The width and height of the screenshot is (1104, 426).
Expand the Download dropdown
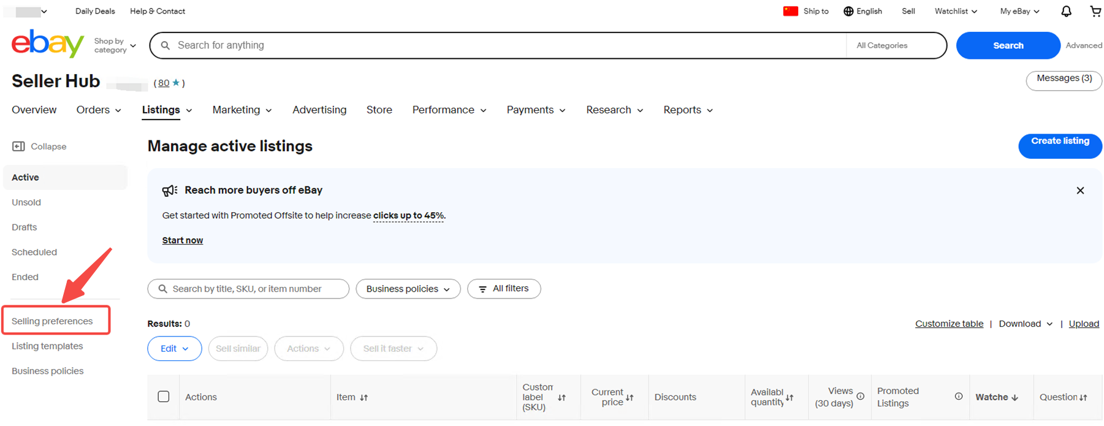click(x=1025, y=324)
